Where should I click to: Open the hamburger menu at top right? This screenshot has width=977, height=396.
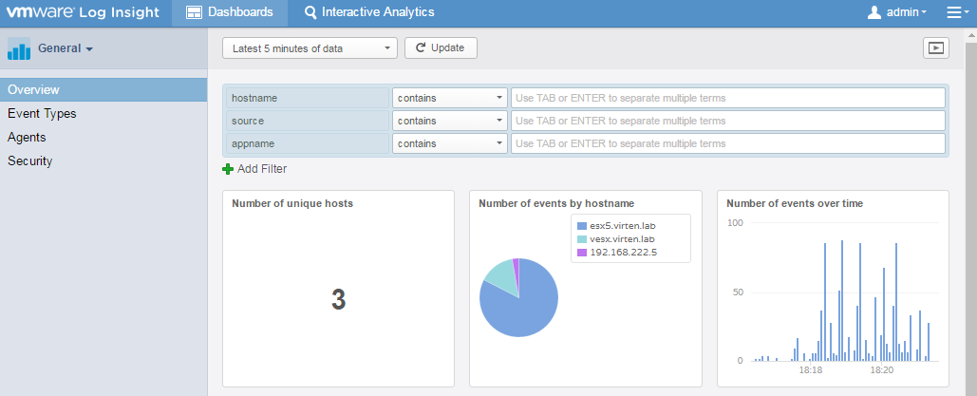[x=957, y=12]
